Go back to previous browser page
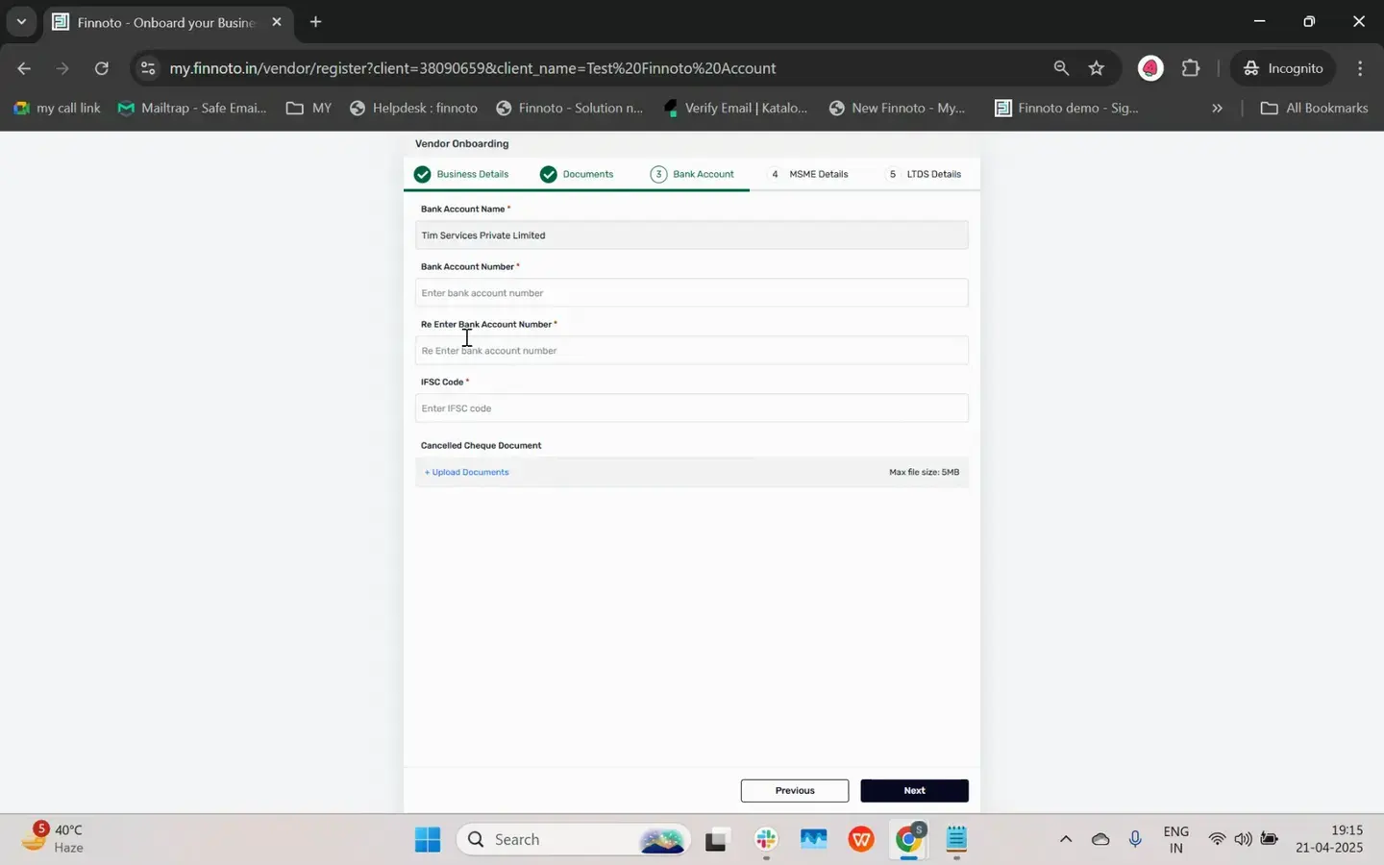Image resolution: width=1384 pixels, height=865 pixels. 24,68
